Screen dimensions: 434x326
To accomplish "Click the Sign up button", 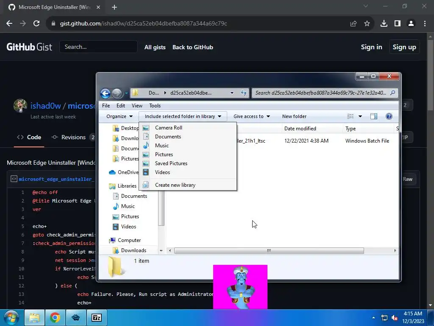I will 404,47.
